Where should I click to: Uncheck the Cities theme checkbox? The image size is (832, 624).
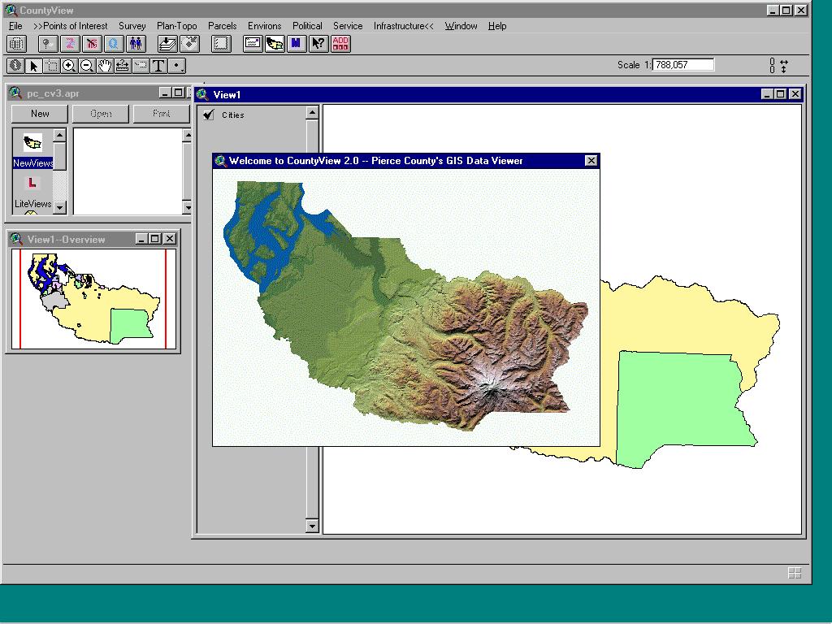point(209,115)
